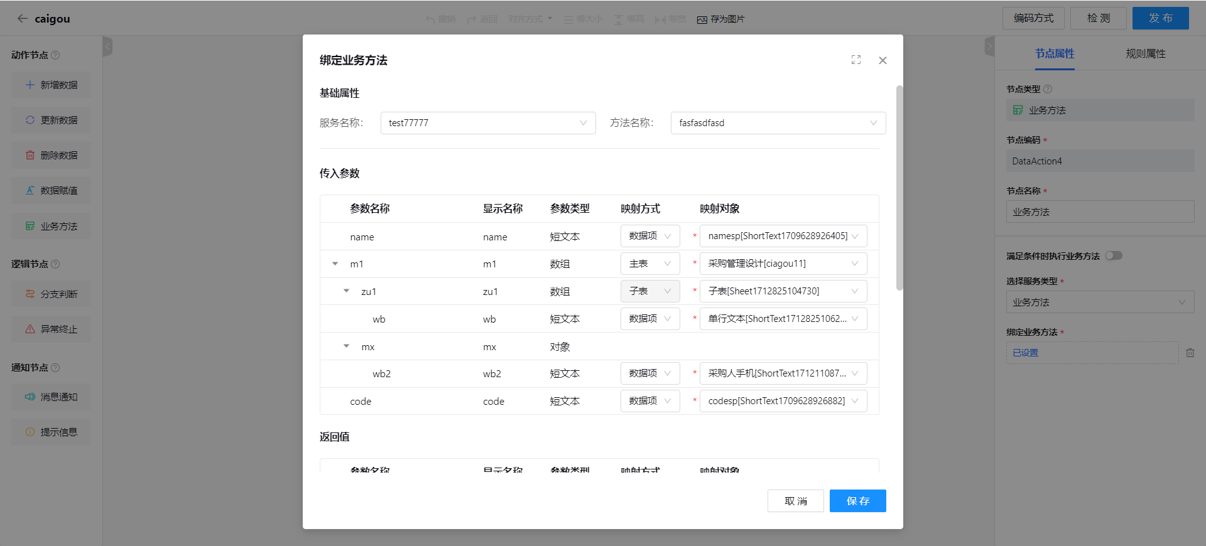
Task: Open the 单行文本[ShortText17128251062... dropdown
Action: click(x=783, y=319)
